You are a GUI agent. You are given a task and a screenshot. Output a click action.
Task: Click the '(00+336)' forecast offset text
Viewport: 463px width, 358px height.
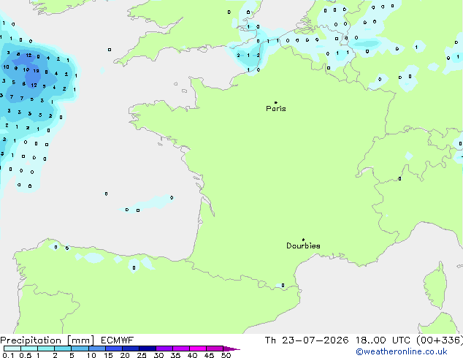pos(440,340)
